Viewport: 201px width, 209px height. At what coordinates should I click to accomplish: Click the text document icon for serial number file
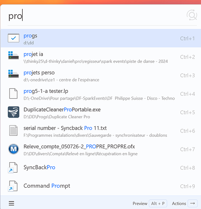coord(13,130)
